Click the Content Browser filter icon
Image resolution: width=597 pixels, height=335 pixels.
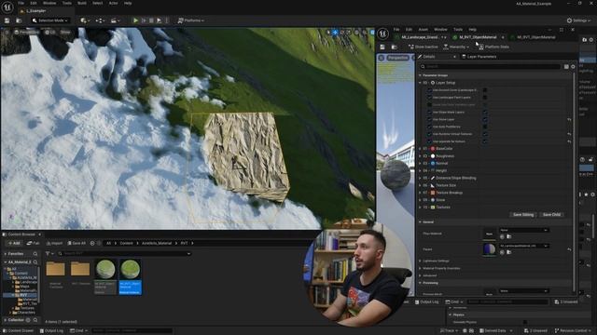click(x=48, y=253)
